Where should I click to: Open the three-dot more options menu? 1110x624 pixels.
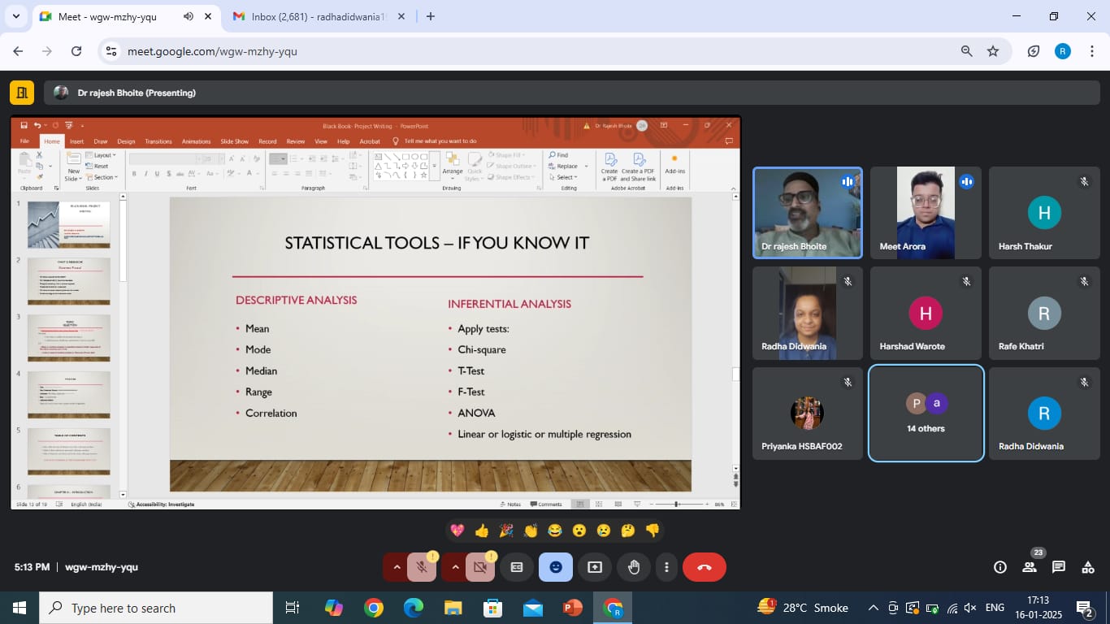point(666,567)
